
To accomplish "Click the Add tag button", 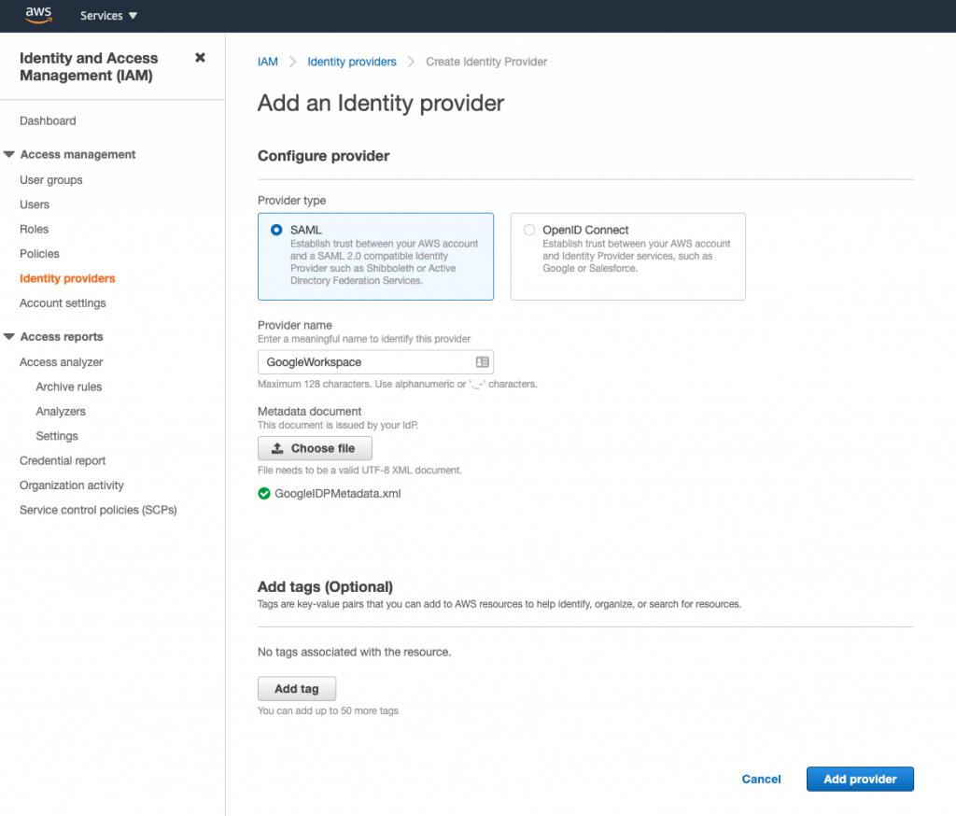I will [x=297, y=688].
